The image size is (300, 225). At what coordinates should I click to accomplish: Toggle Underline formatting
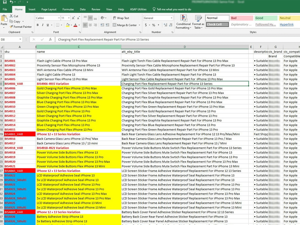pos(48,25)
